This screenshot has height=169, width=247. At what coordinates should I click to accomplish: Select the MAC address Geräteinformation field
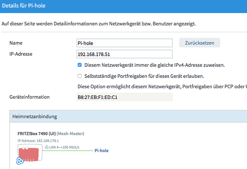125,97
